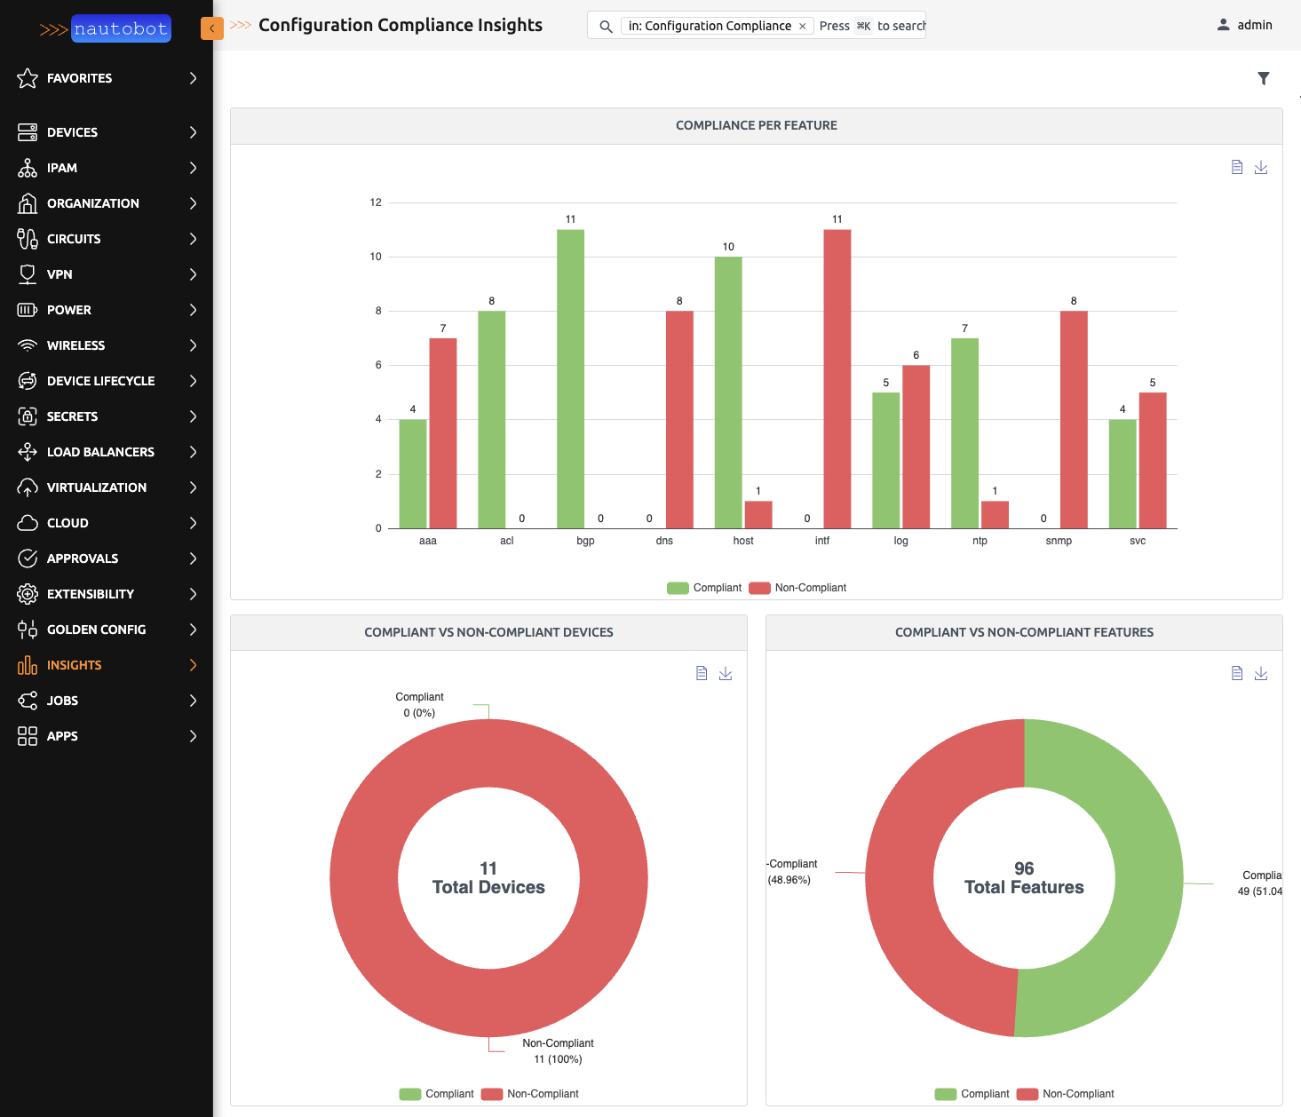
Task: Toggle Compliant series in bar chart legend
Action: [704, 588]
